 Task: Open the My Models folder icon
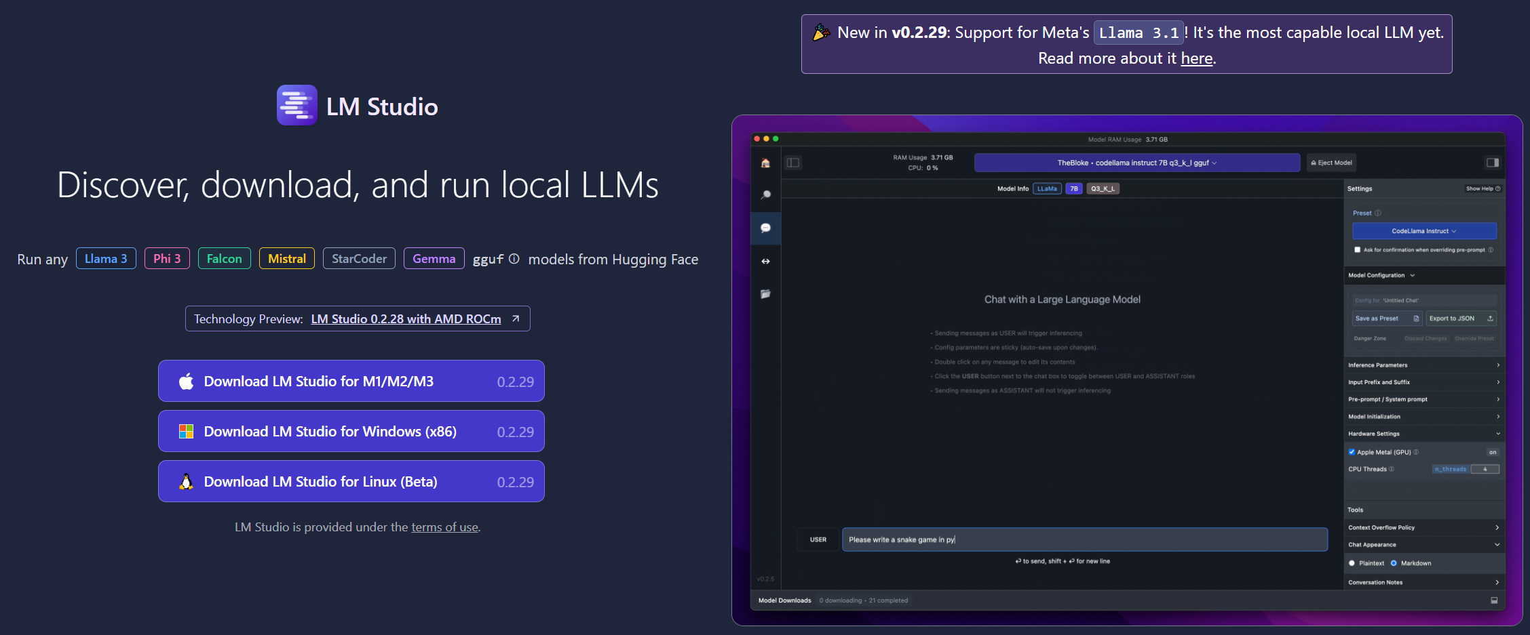click(765, 293)
